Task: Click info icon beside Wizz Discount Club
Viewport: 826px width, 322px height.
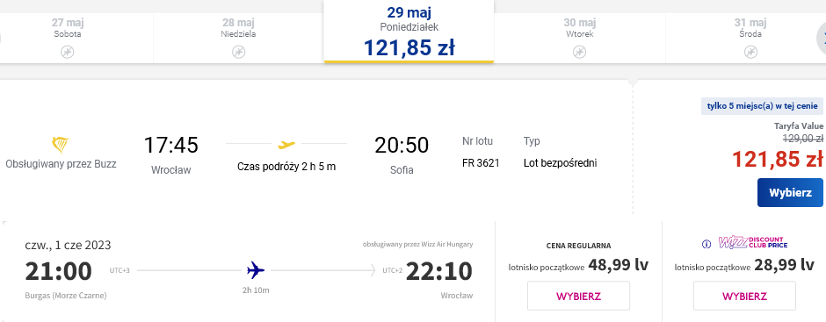Action: pyautogui.click(x=707, y=244)
